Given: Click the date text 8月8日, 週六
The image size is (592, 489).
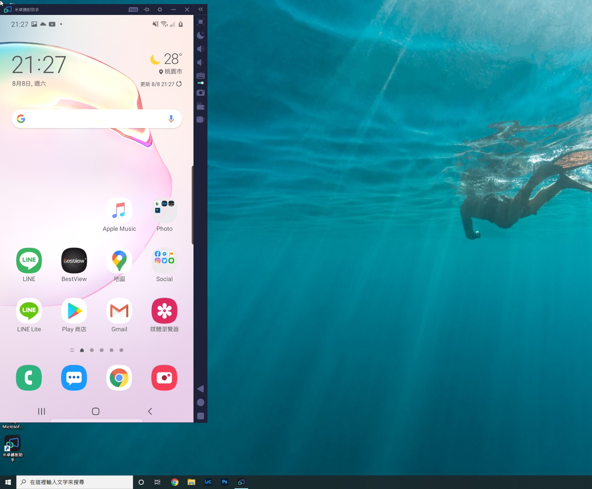Looking at the screenshot, I should [29, 84].
